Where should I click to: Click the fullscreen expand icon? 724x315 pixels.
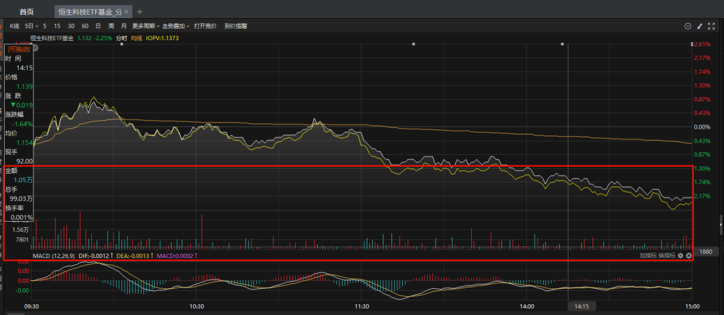[x=712, y=26]
